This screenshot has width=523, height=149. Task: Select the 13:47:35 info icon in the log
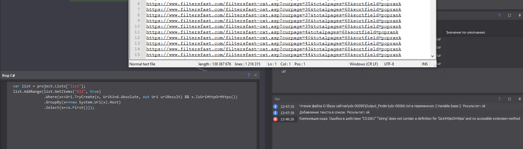(275, 107)
